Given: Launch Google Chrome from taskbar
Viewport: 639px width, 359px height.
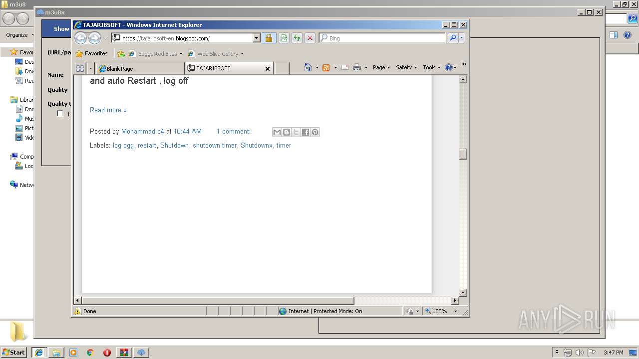Looking at the screenshot, I should [90, 353].
